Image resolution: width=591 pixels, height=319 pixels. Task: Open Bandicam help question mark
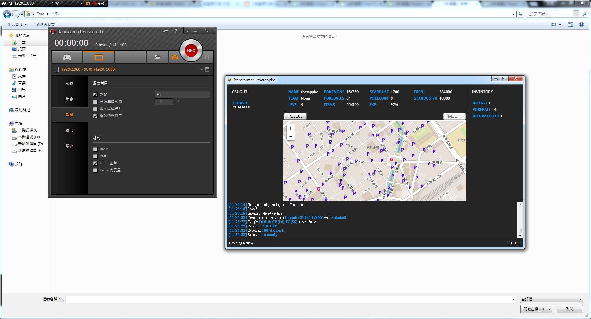click(x=176, y=31)
